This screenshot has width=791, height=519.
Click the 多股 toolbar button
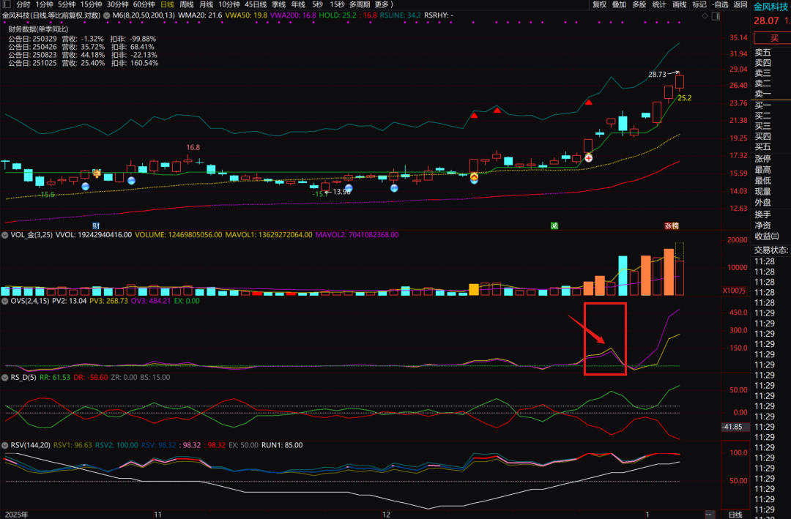(x=639, y=4)
